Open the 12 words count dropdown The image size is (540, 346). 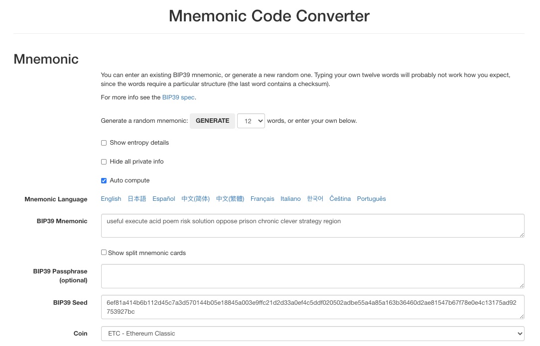coord(251,121)
